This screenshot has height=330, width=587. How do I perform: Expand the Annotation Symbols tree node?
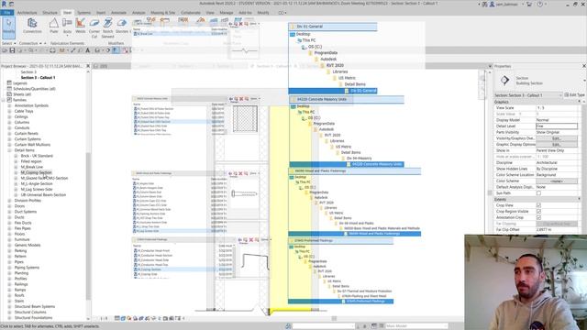tap(9, 105)
